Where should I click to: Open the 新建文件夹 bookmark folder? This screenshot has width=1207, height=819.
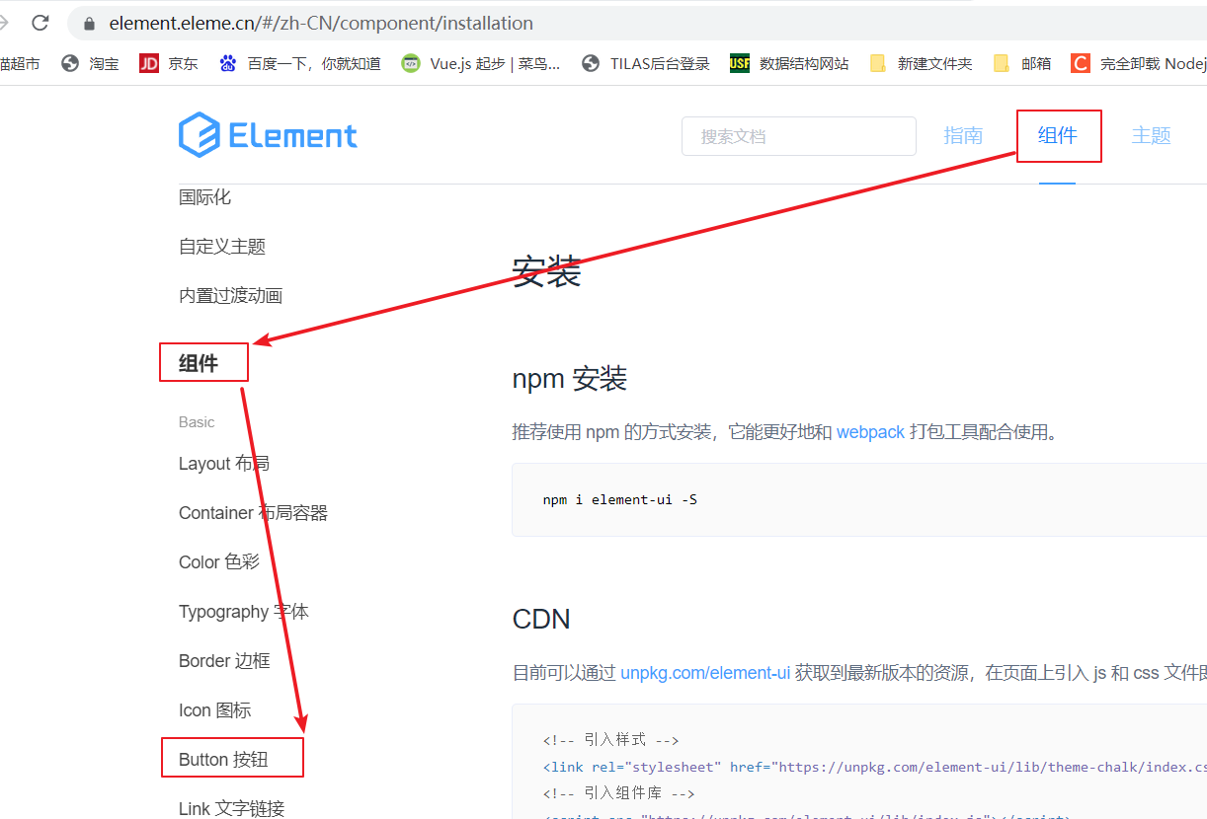[x=922, y=63]
